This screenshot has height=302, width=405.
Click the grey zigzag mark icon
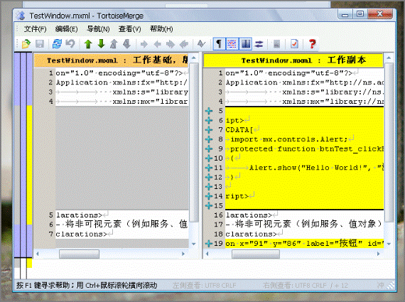(201, 44)
